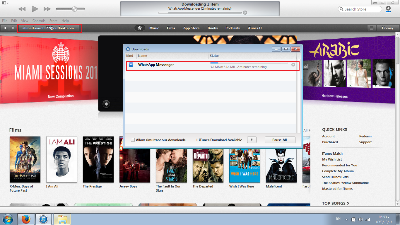Click the app icon beside WhatsApp Messenger

(x=131, y=65)
